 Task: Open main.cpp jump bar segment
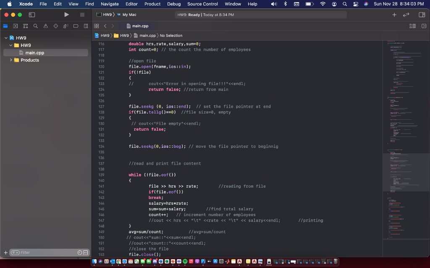point(144,36)
